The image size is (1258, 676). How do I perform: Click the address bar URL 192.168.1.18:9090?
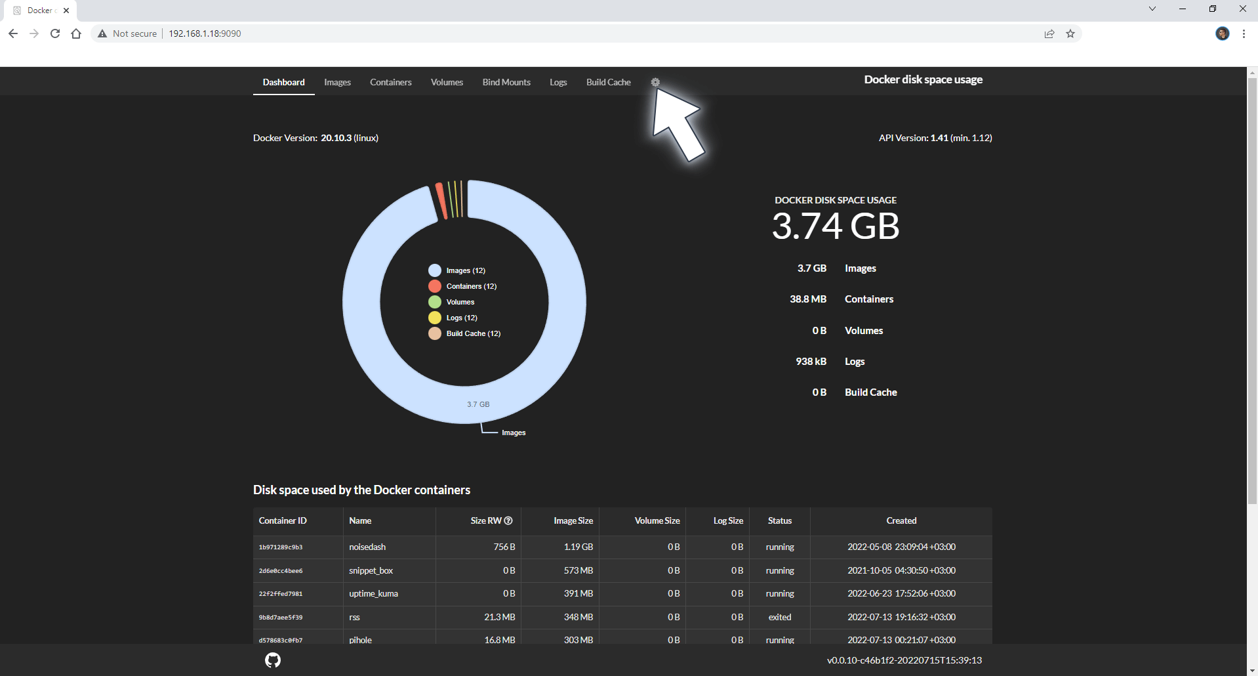pos(205,33)
